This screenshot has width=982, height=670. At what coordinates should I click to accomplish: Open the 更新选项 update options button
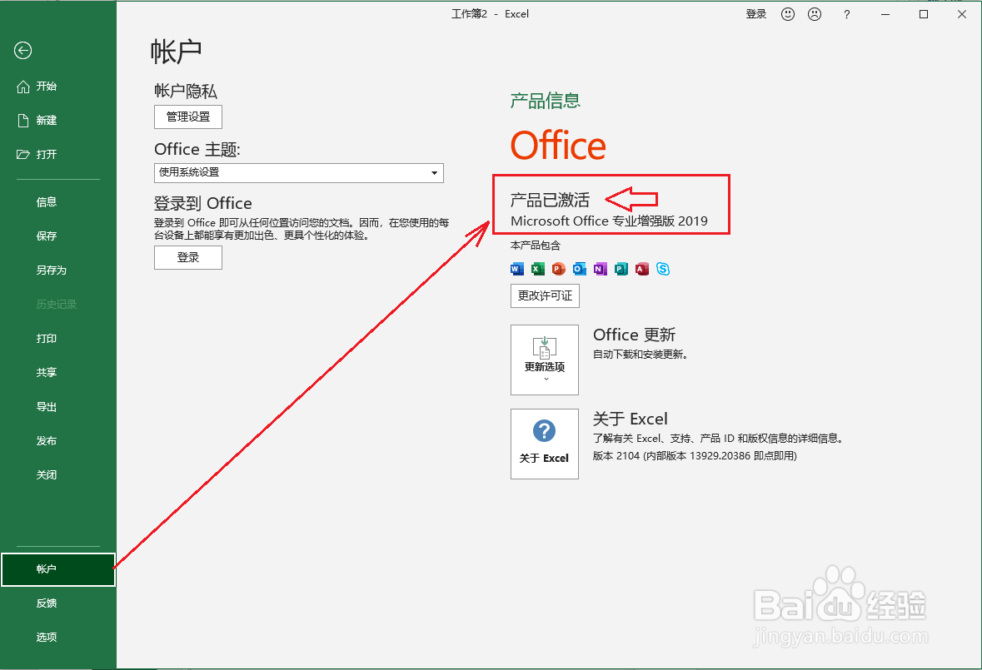pyautogui.click(x=544, y=360)
